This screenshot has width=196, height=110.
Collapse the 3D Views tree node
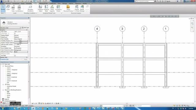[3, 84]
